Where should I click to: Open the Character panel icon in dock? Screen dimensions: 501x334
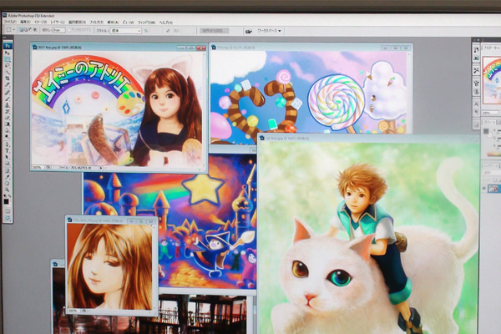[476, 104]
